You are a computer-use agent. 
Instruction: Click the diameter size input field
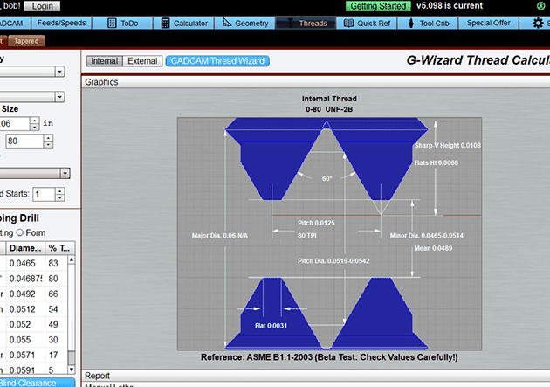[14, 123]
